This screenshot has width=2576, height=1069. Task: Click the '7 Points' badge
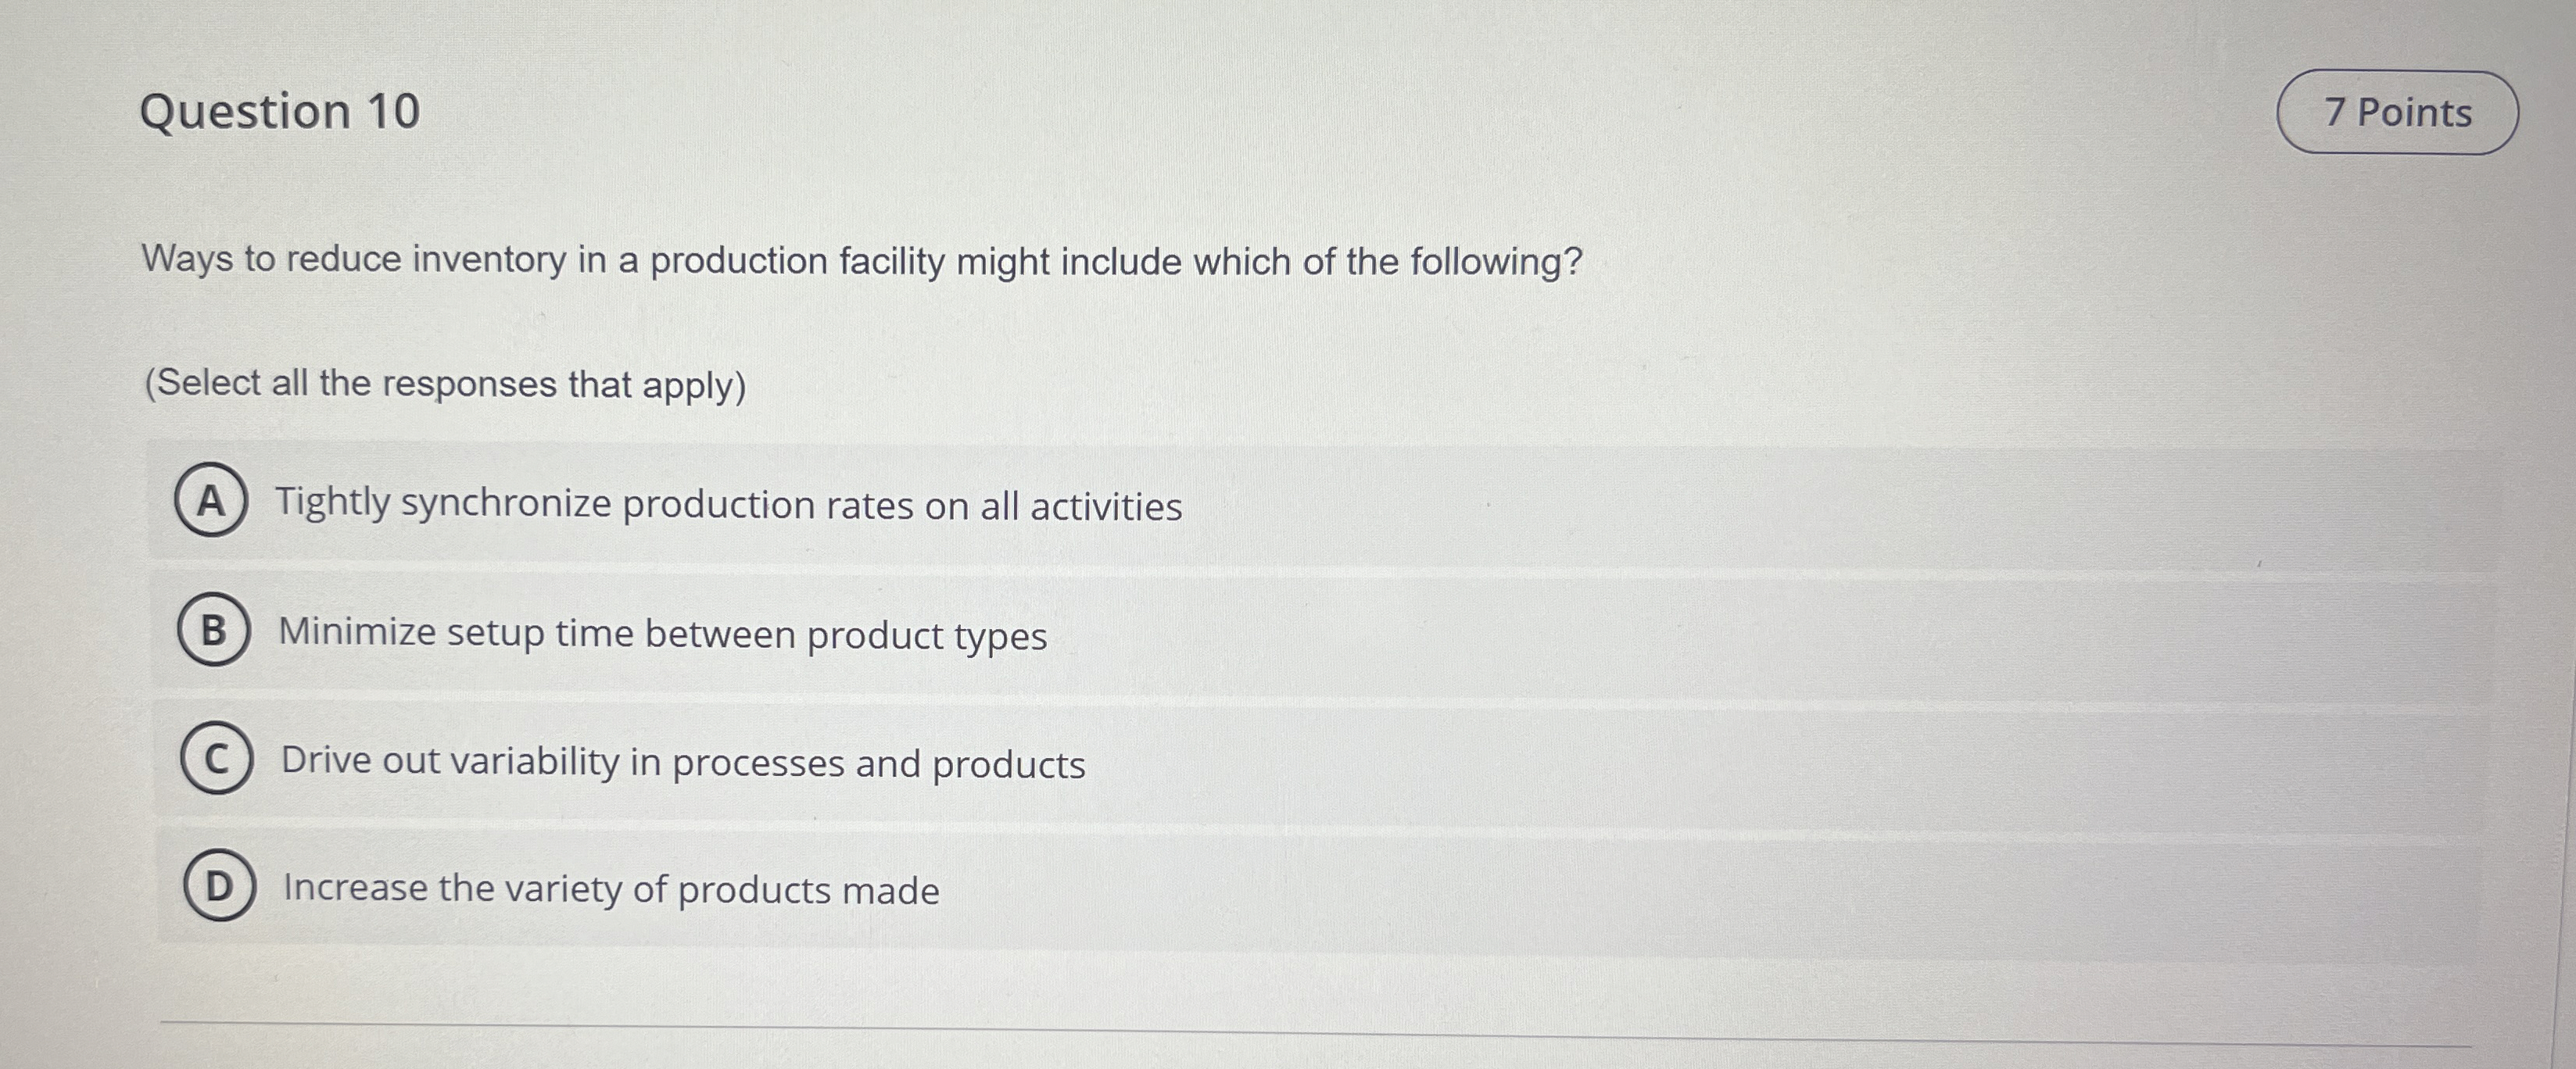(x=2399, y=112)
